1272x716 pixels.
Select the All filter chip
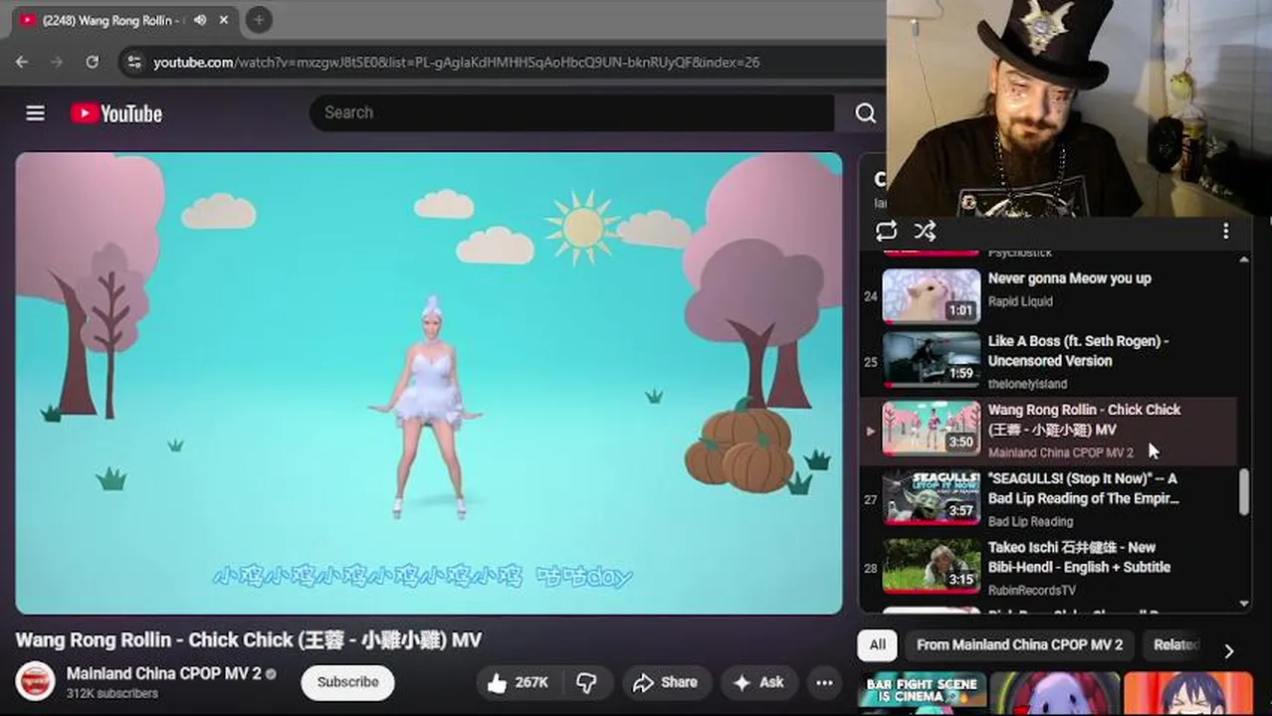coord(877,644)
